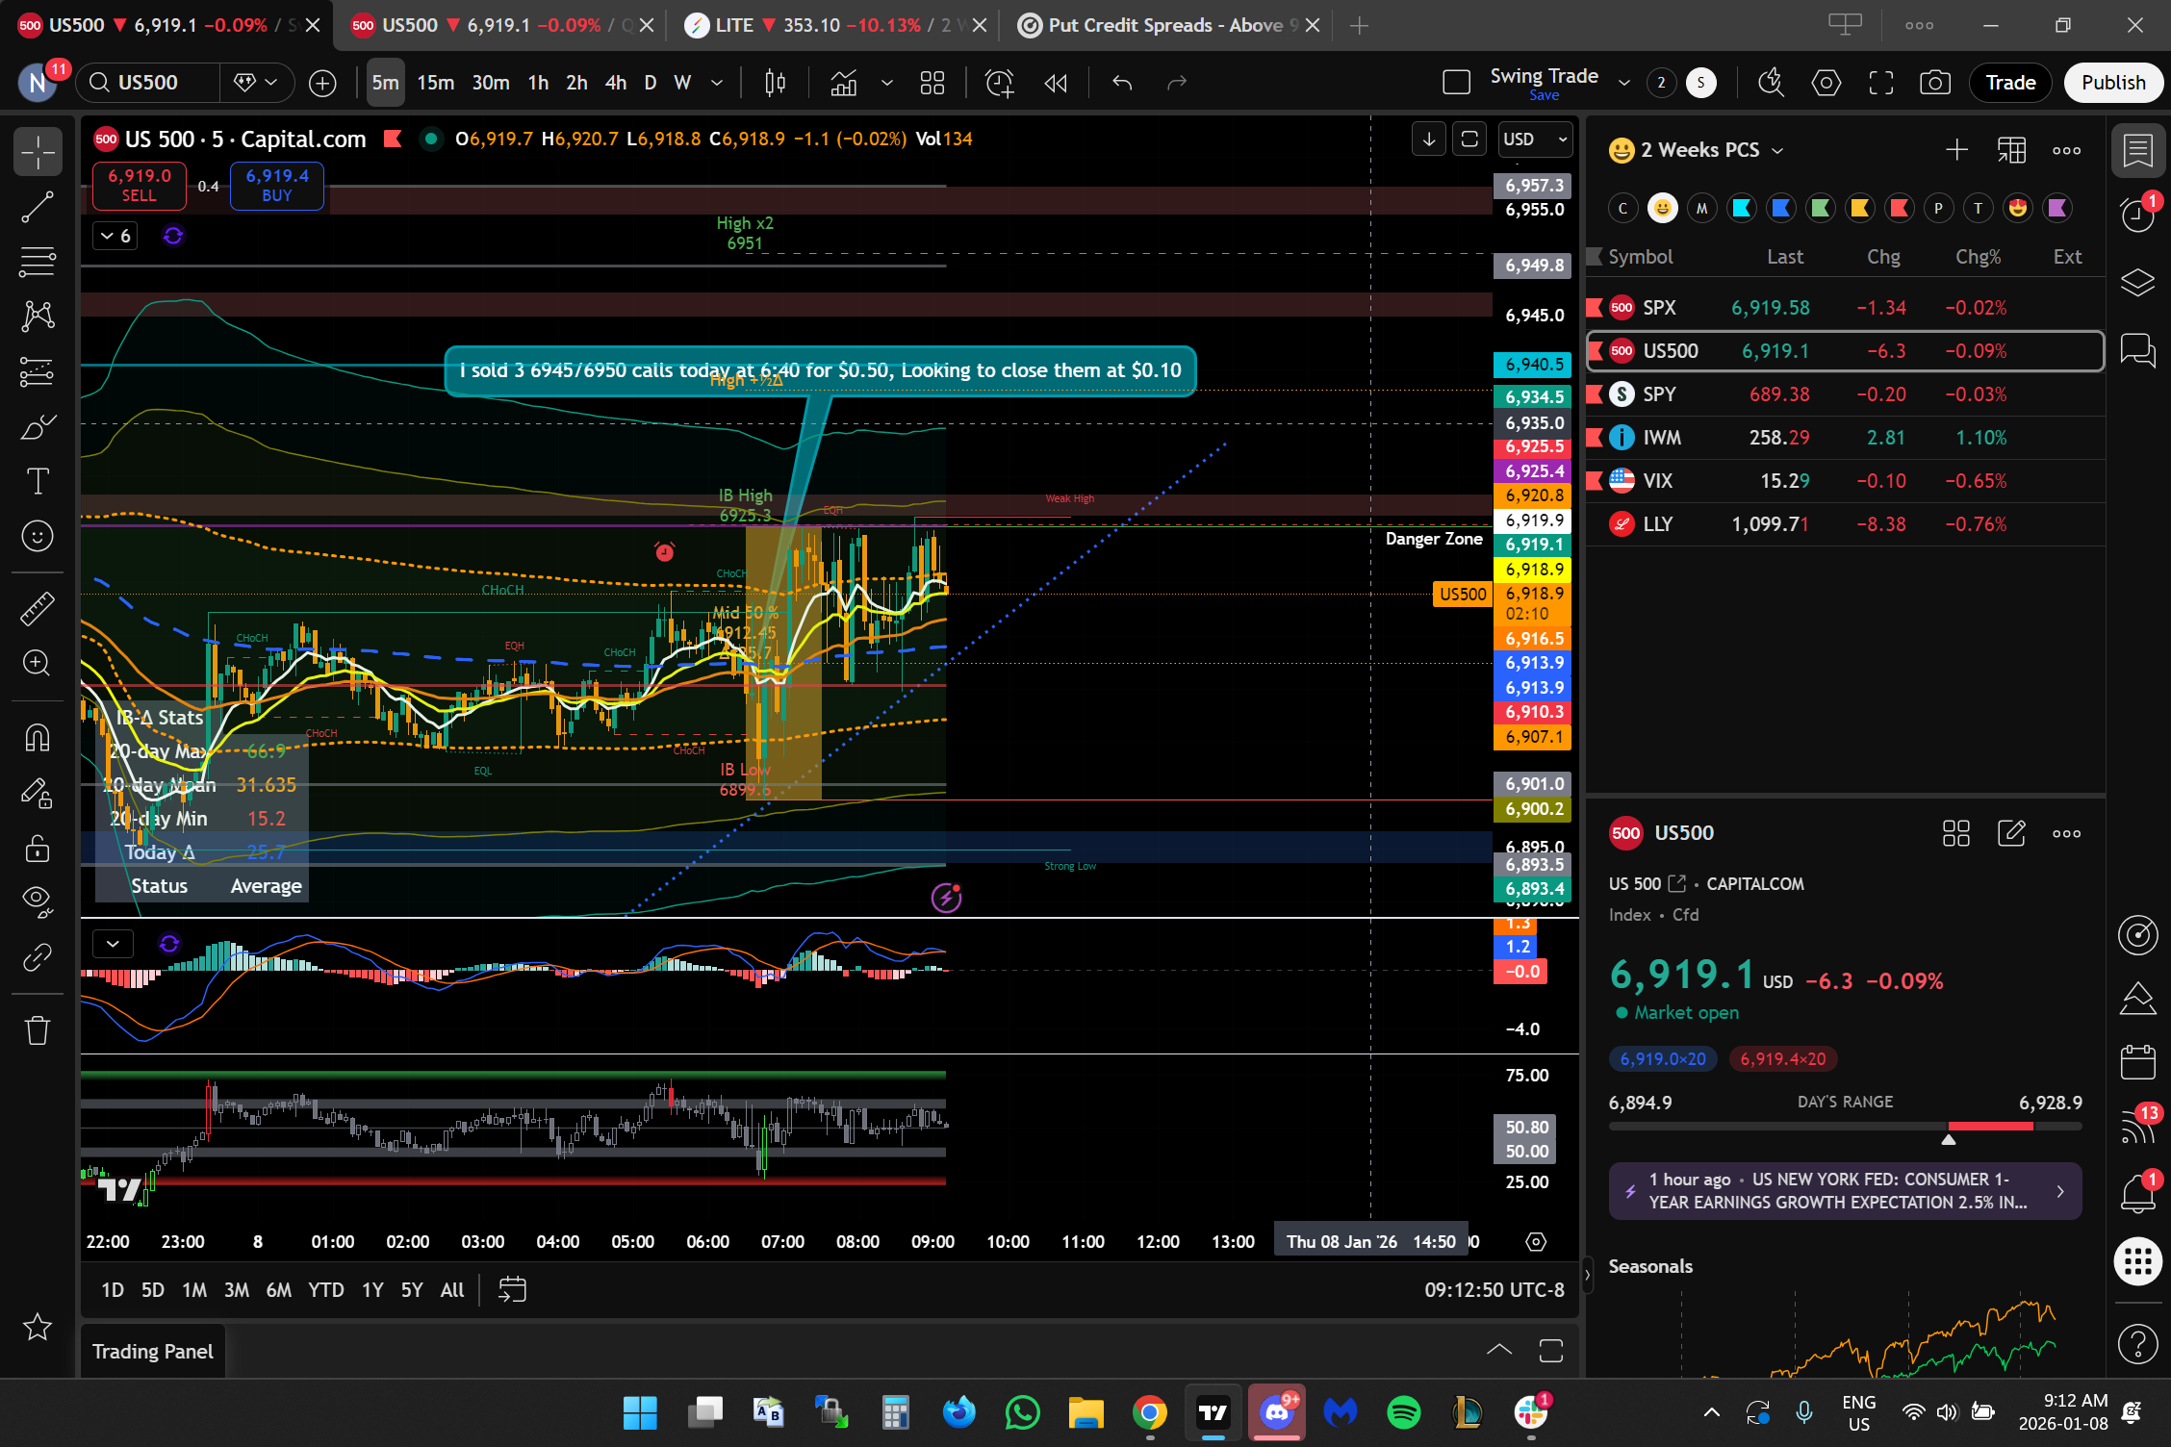Open the Replay bar tool
The height and width of the screenshot is (1447, 2171).
pyautogui.click(x=1056, y=83)
